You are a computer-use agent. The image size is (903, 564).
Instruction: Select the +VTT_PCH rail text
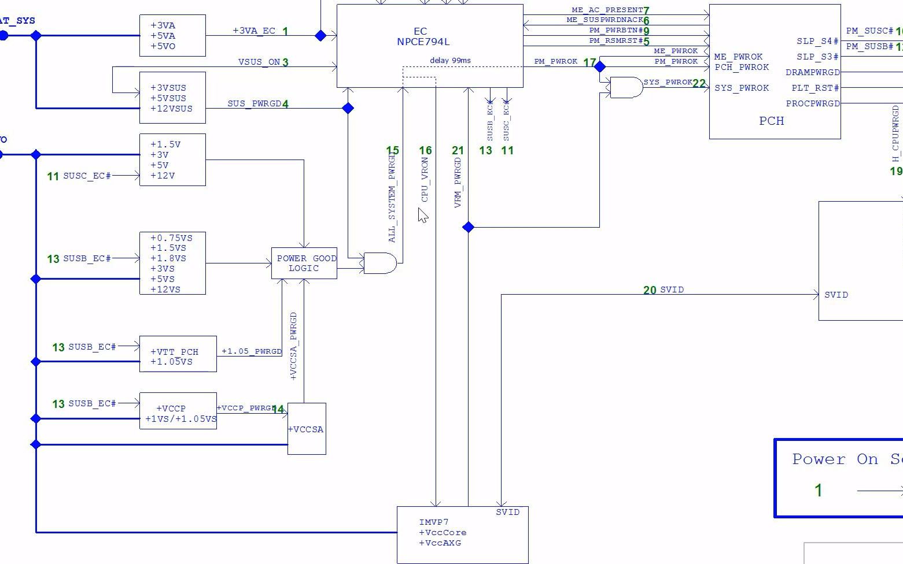click(174, 351)
